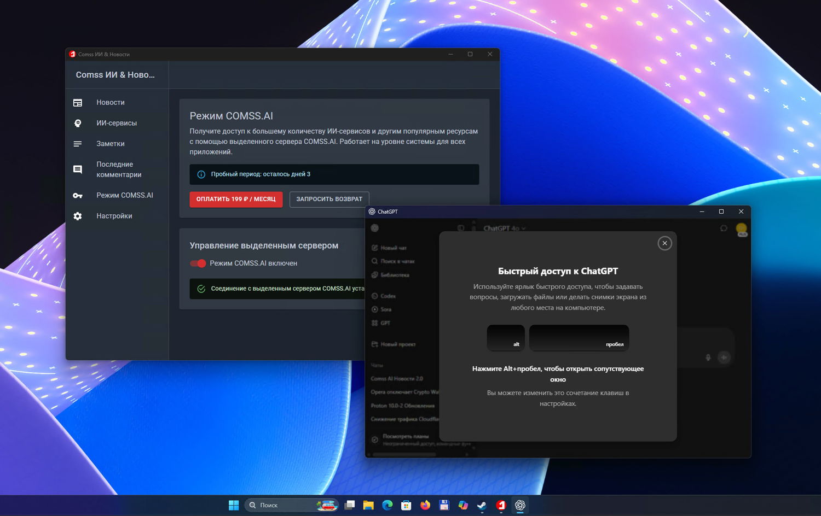Screen dimensions: 821x516
Task: Open File Explorer from the taskbar
Action: click(368, 505)
